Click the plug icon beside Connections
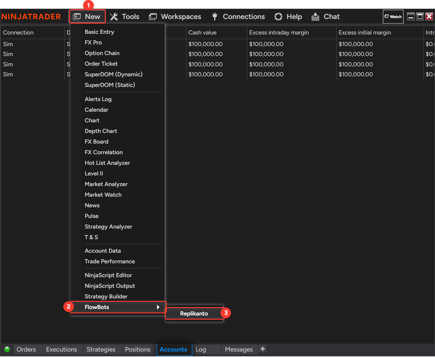This screenshot has height=357, width=435. point(215,17)
